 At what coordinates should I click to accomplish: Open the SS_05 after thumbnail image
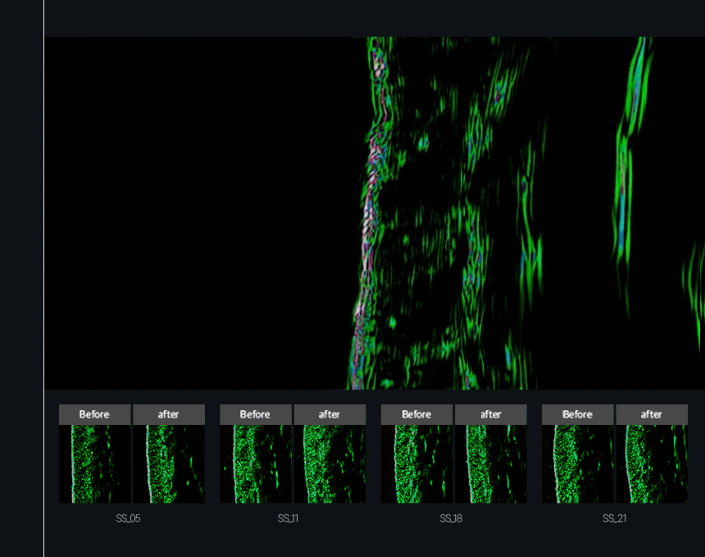tap(169, 463)
